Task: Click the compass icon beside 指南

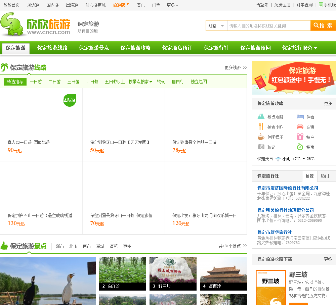Action: tap(300, 147)
